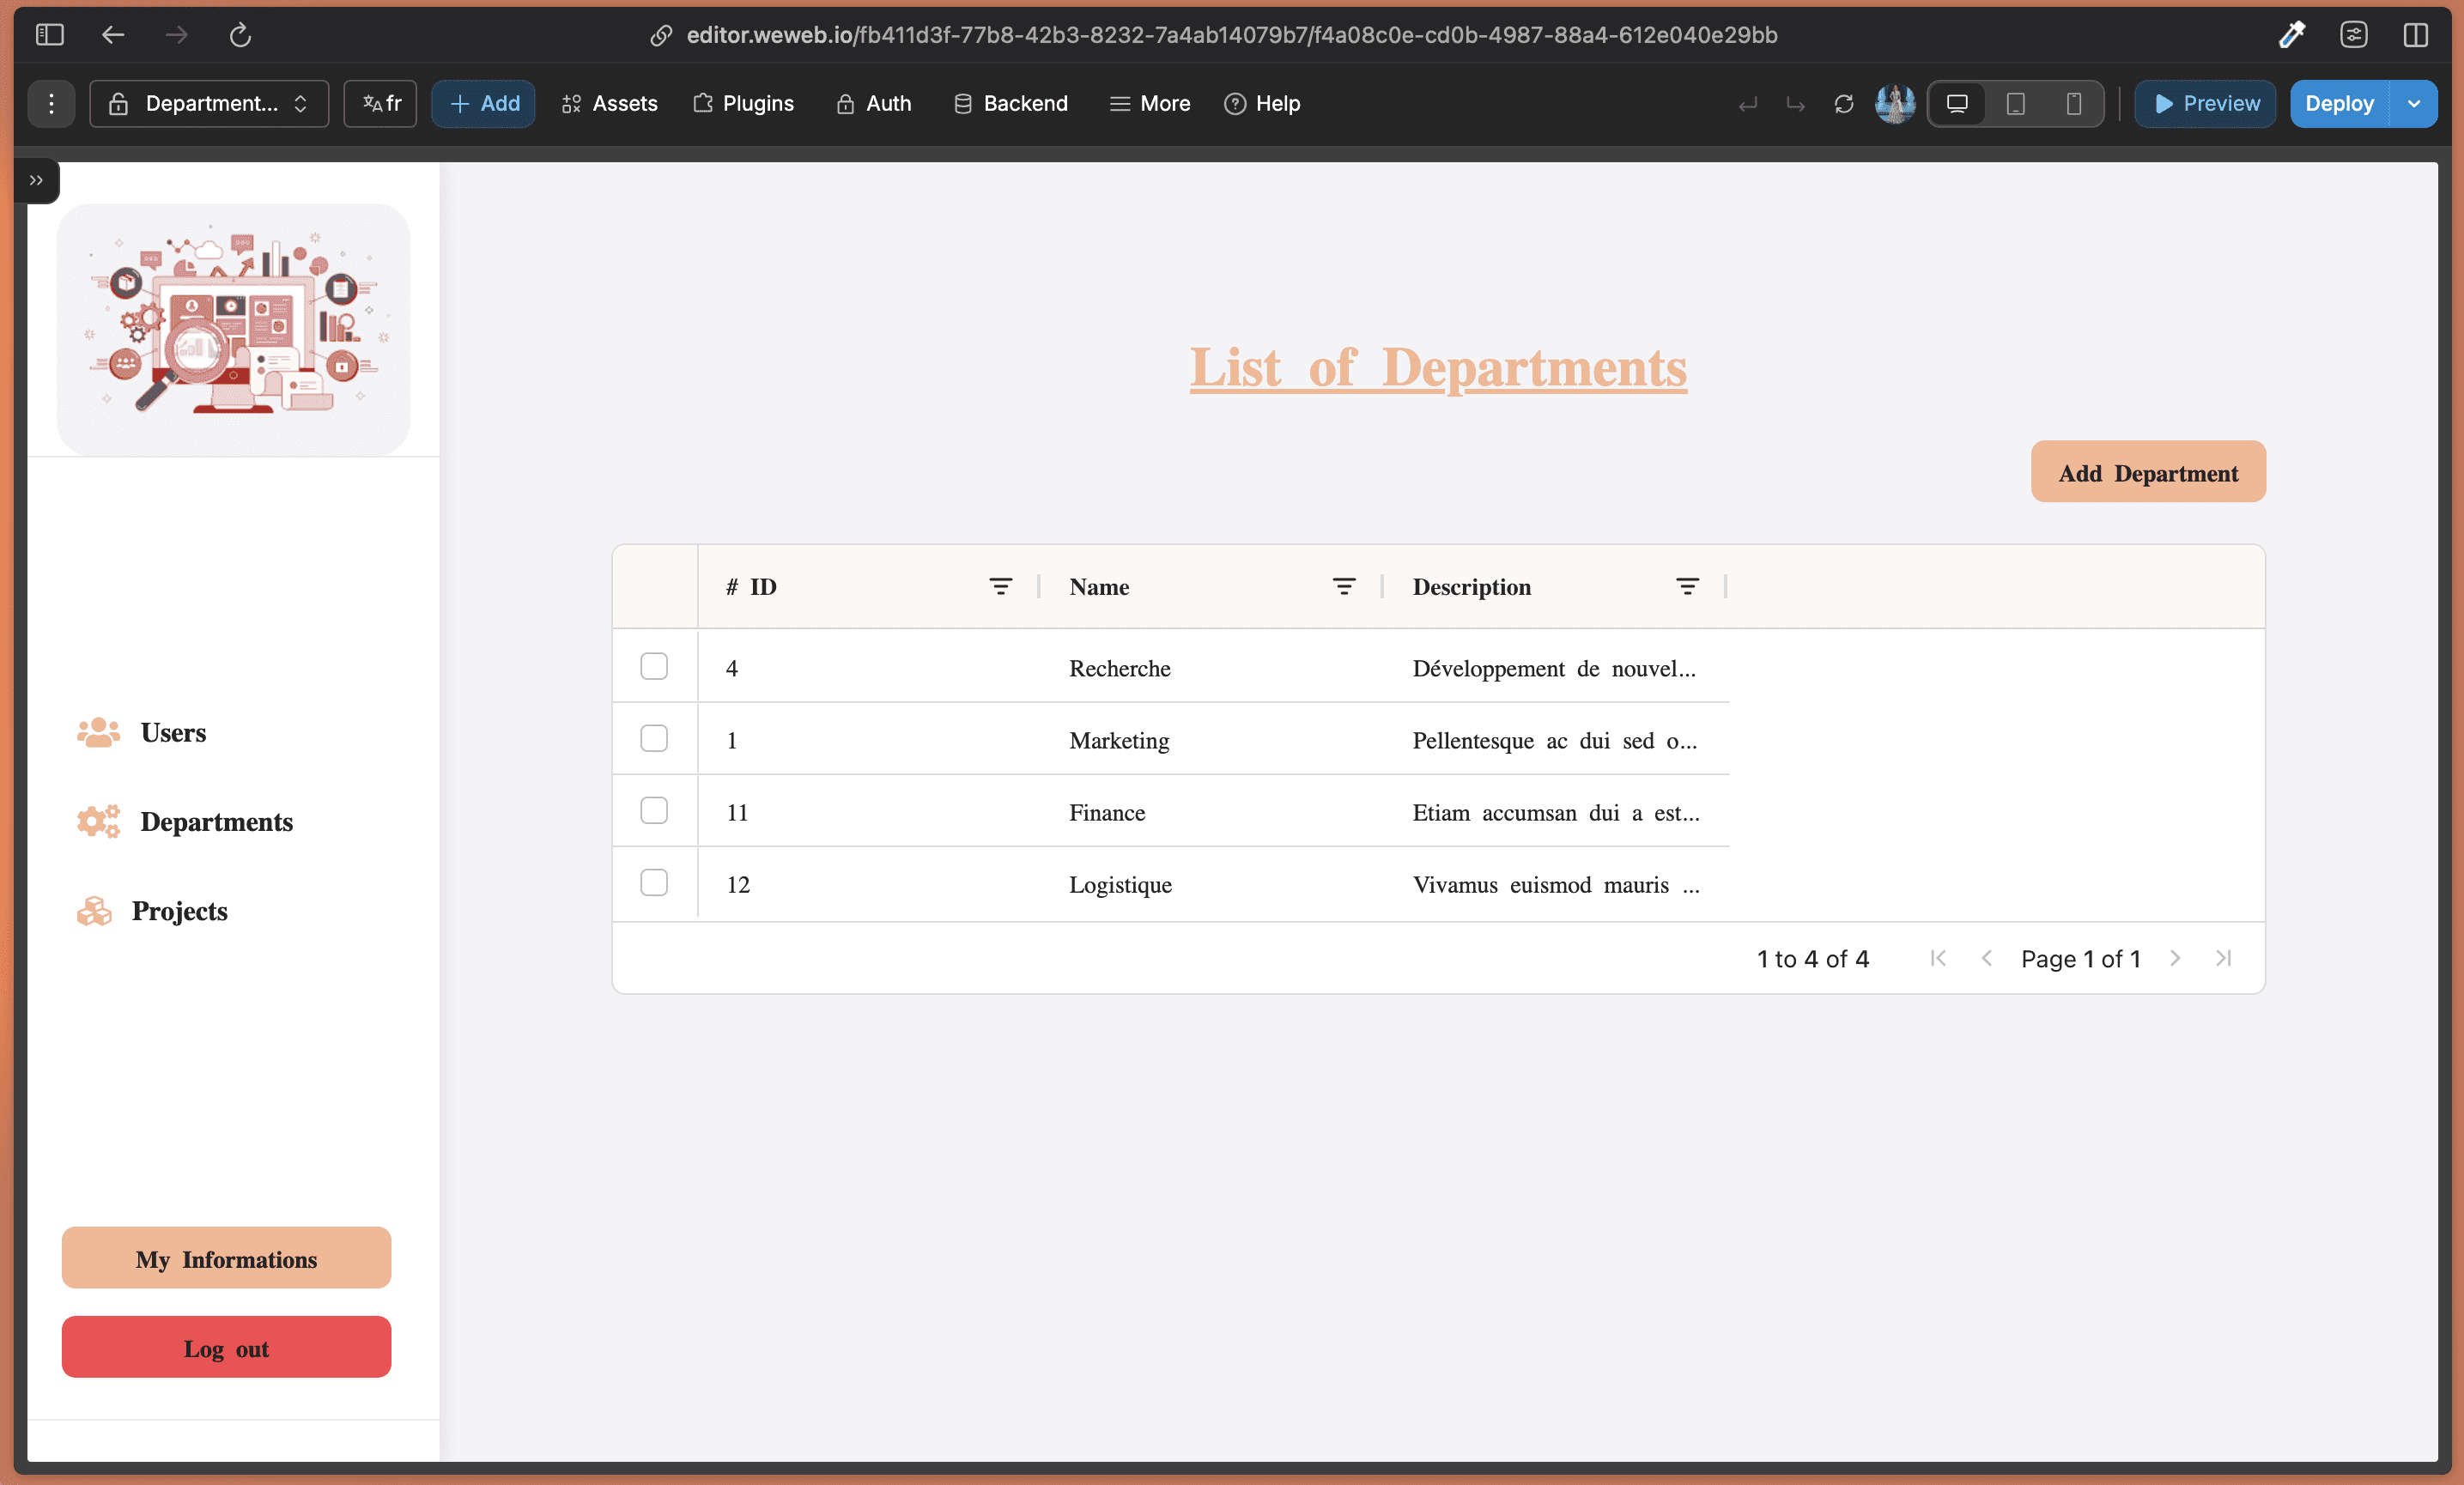Click the Preview button

[2205, 104]
